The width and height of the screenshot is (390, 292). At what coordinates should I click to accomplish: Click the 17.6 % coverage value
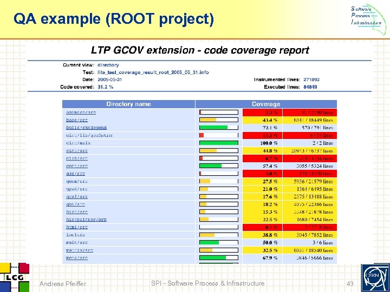coord(270,197)
